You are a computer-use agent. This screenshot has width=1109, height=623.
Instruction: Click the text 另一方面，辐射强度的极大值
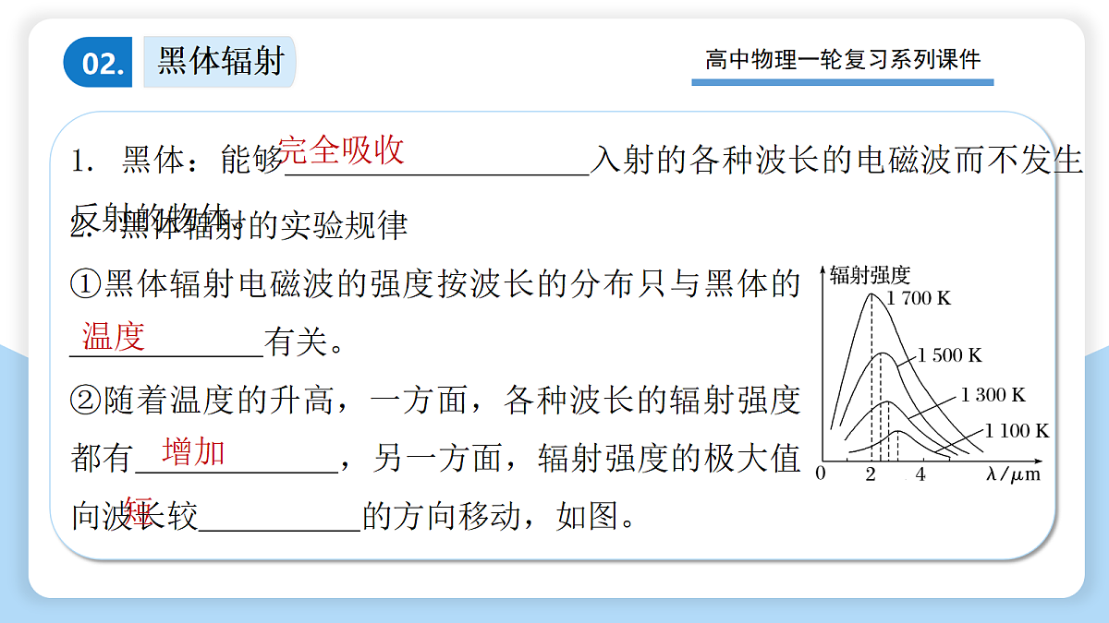click(587, 458)
